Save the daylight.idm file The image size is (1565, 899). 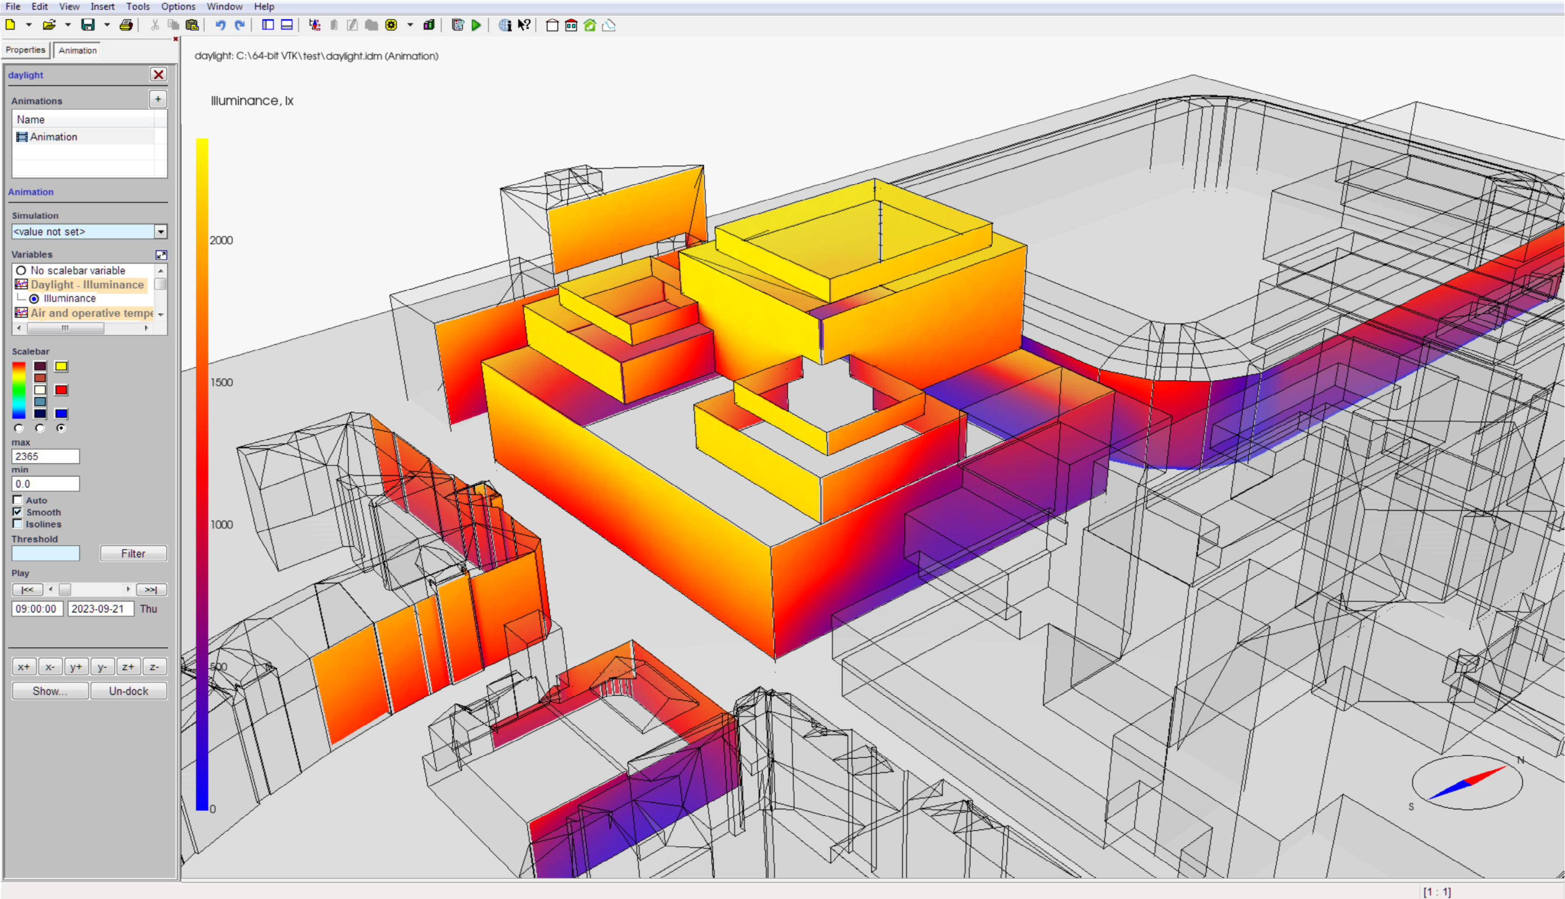[88, 25]
